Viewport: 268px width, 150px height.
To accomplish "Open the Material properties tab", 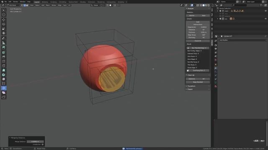I will (x=216, y=86).
